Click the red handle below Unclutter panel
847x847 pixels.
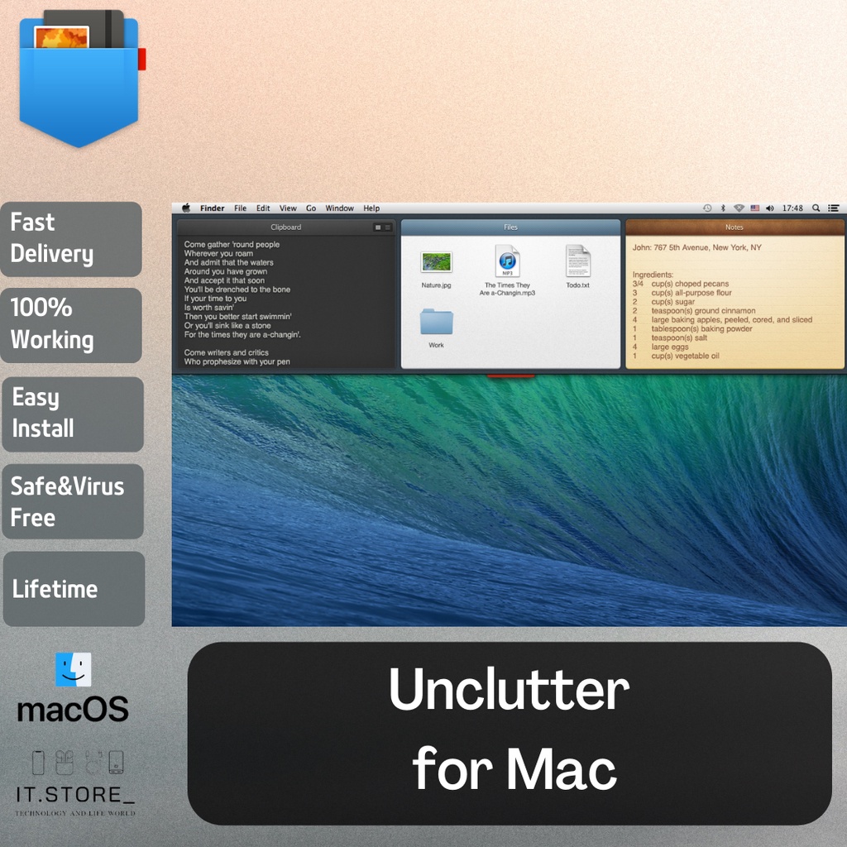(510, 376)
